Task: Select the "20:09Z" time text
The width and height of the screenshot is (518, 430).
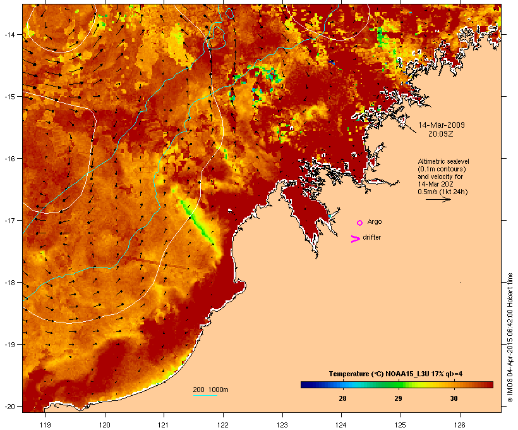Action: [441, 134]
